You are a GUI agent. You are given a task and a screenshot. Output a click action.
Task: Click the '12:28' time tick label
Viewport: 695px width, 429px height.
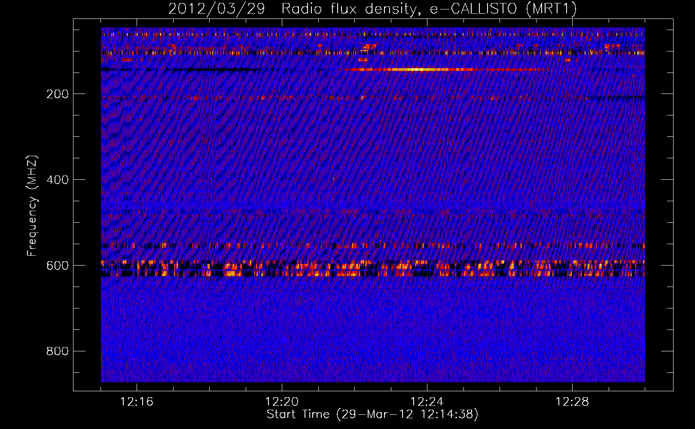point(572,402)
